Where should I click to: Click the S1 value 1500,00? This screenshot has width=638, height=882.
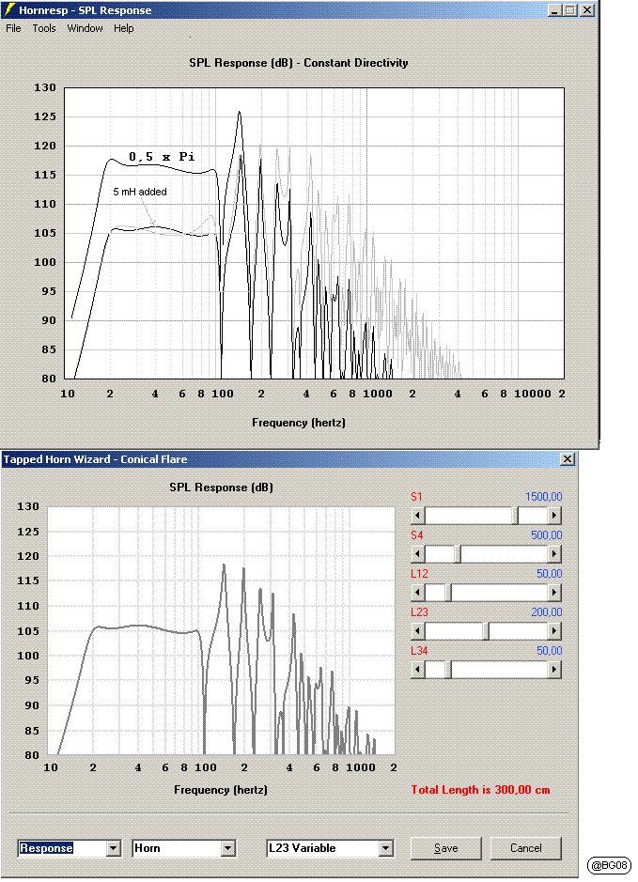[543, 497]
